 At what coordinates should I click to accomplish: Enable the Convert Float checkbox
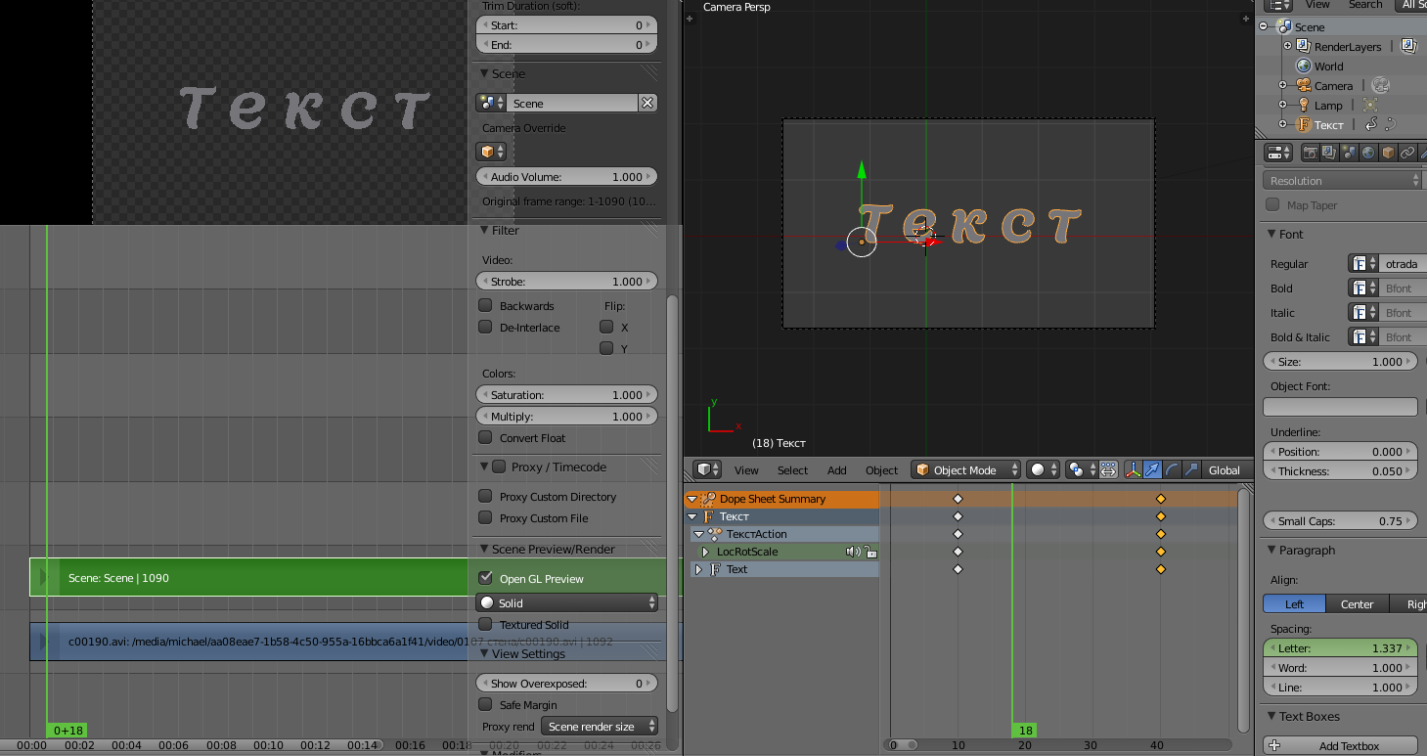pos(485,437)
